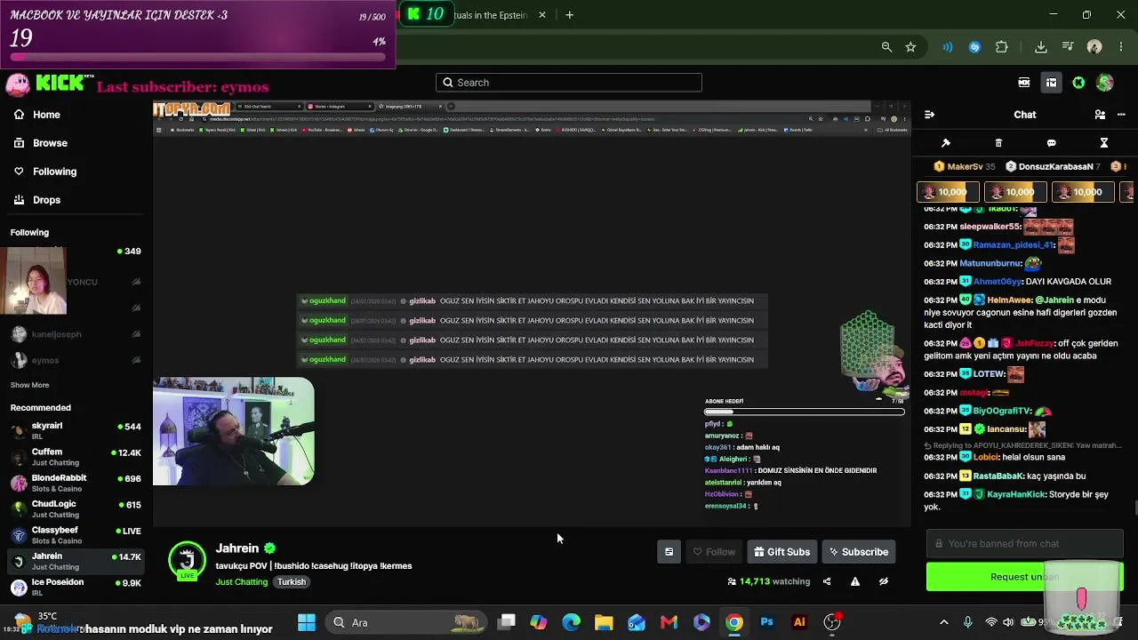Image resolution: width=1138 pixels, height=640 pixels.
Task: Click the Request unban button
Action: pos(1024,577)
